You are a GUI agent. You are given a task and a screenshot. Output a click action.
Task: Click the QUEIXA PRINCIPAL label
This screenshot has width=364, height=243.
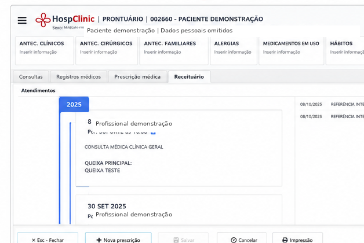(x=108, y=163)
